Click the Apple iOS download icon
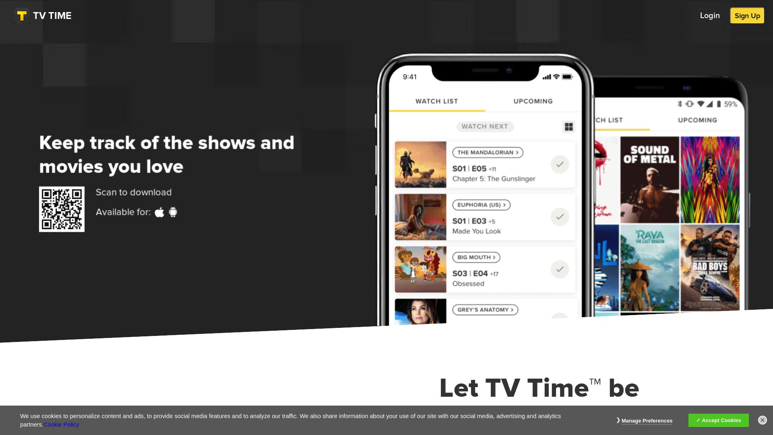This screenshot has width=773, height=435. click(x=159, y=212)
